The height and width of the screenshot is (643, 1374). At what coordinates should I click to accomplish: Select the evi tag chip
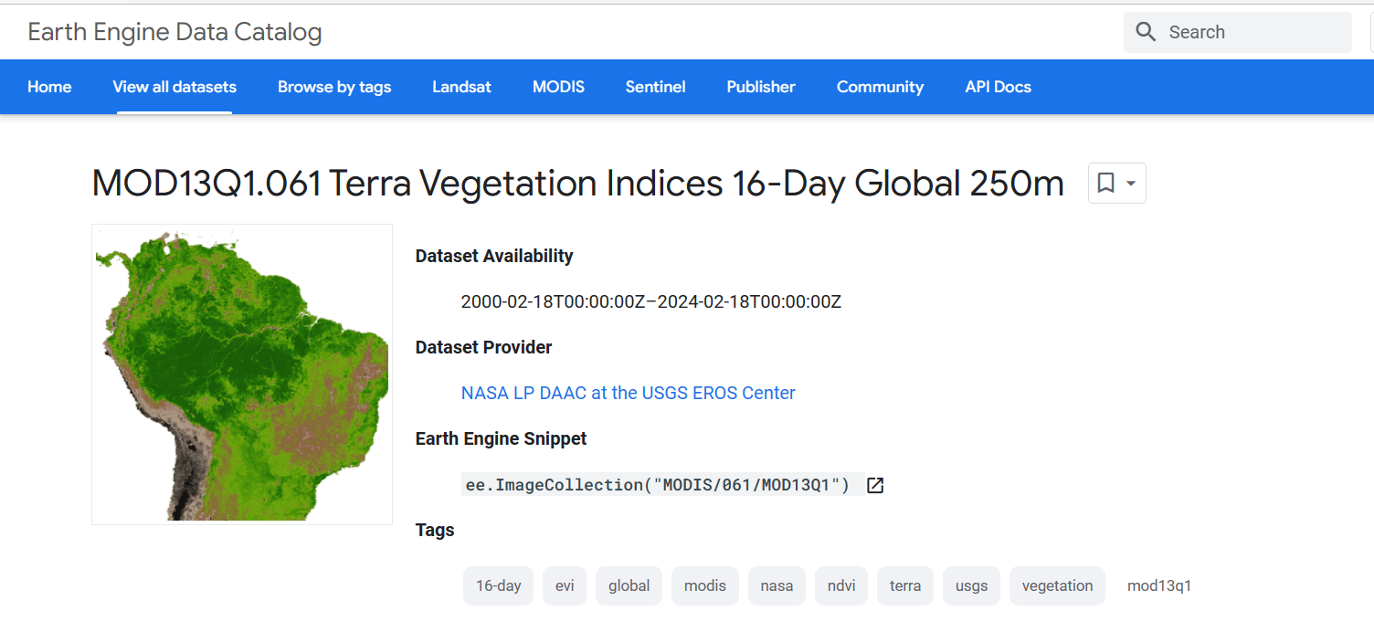(565, 585)
